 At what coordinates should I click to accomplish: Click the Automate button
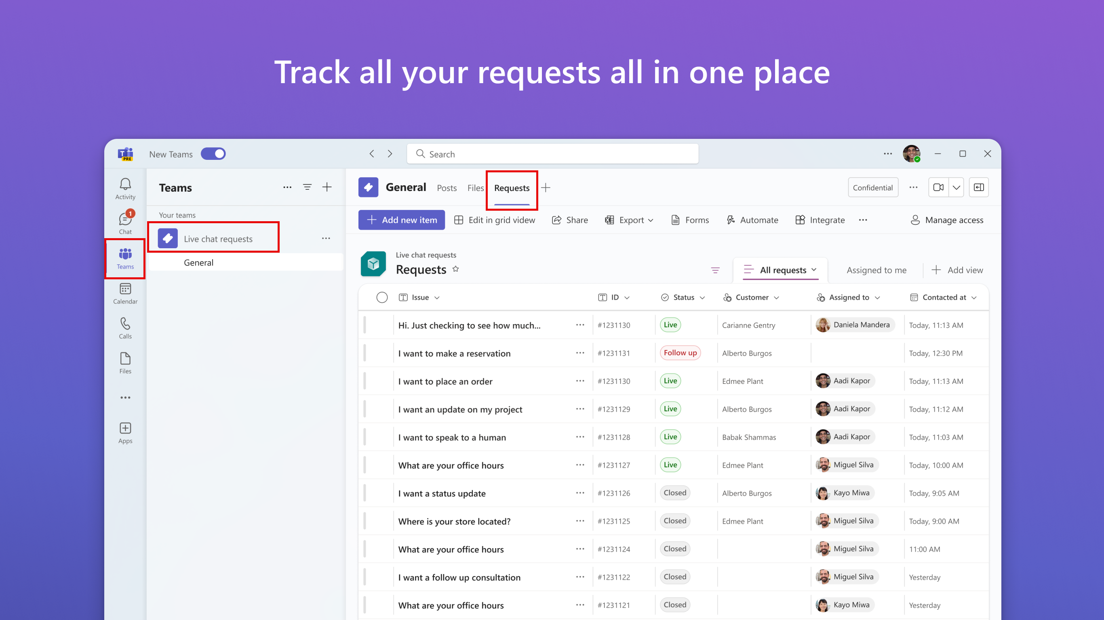752,220
